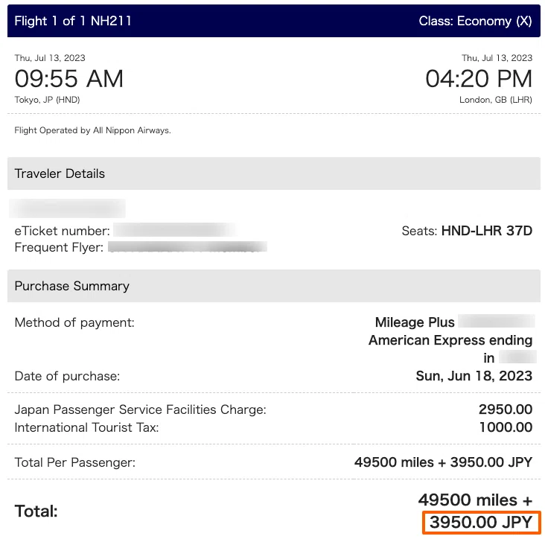Click the Class: Economy (X) label

coord(475,21)
